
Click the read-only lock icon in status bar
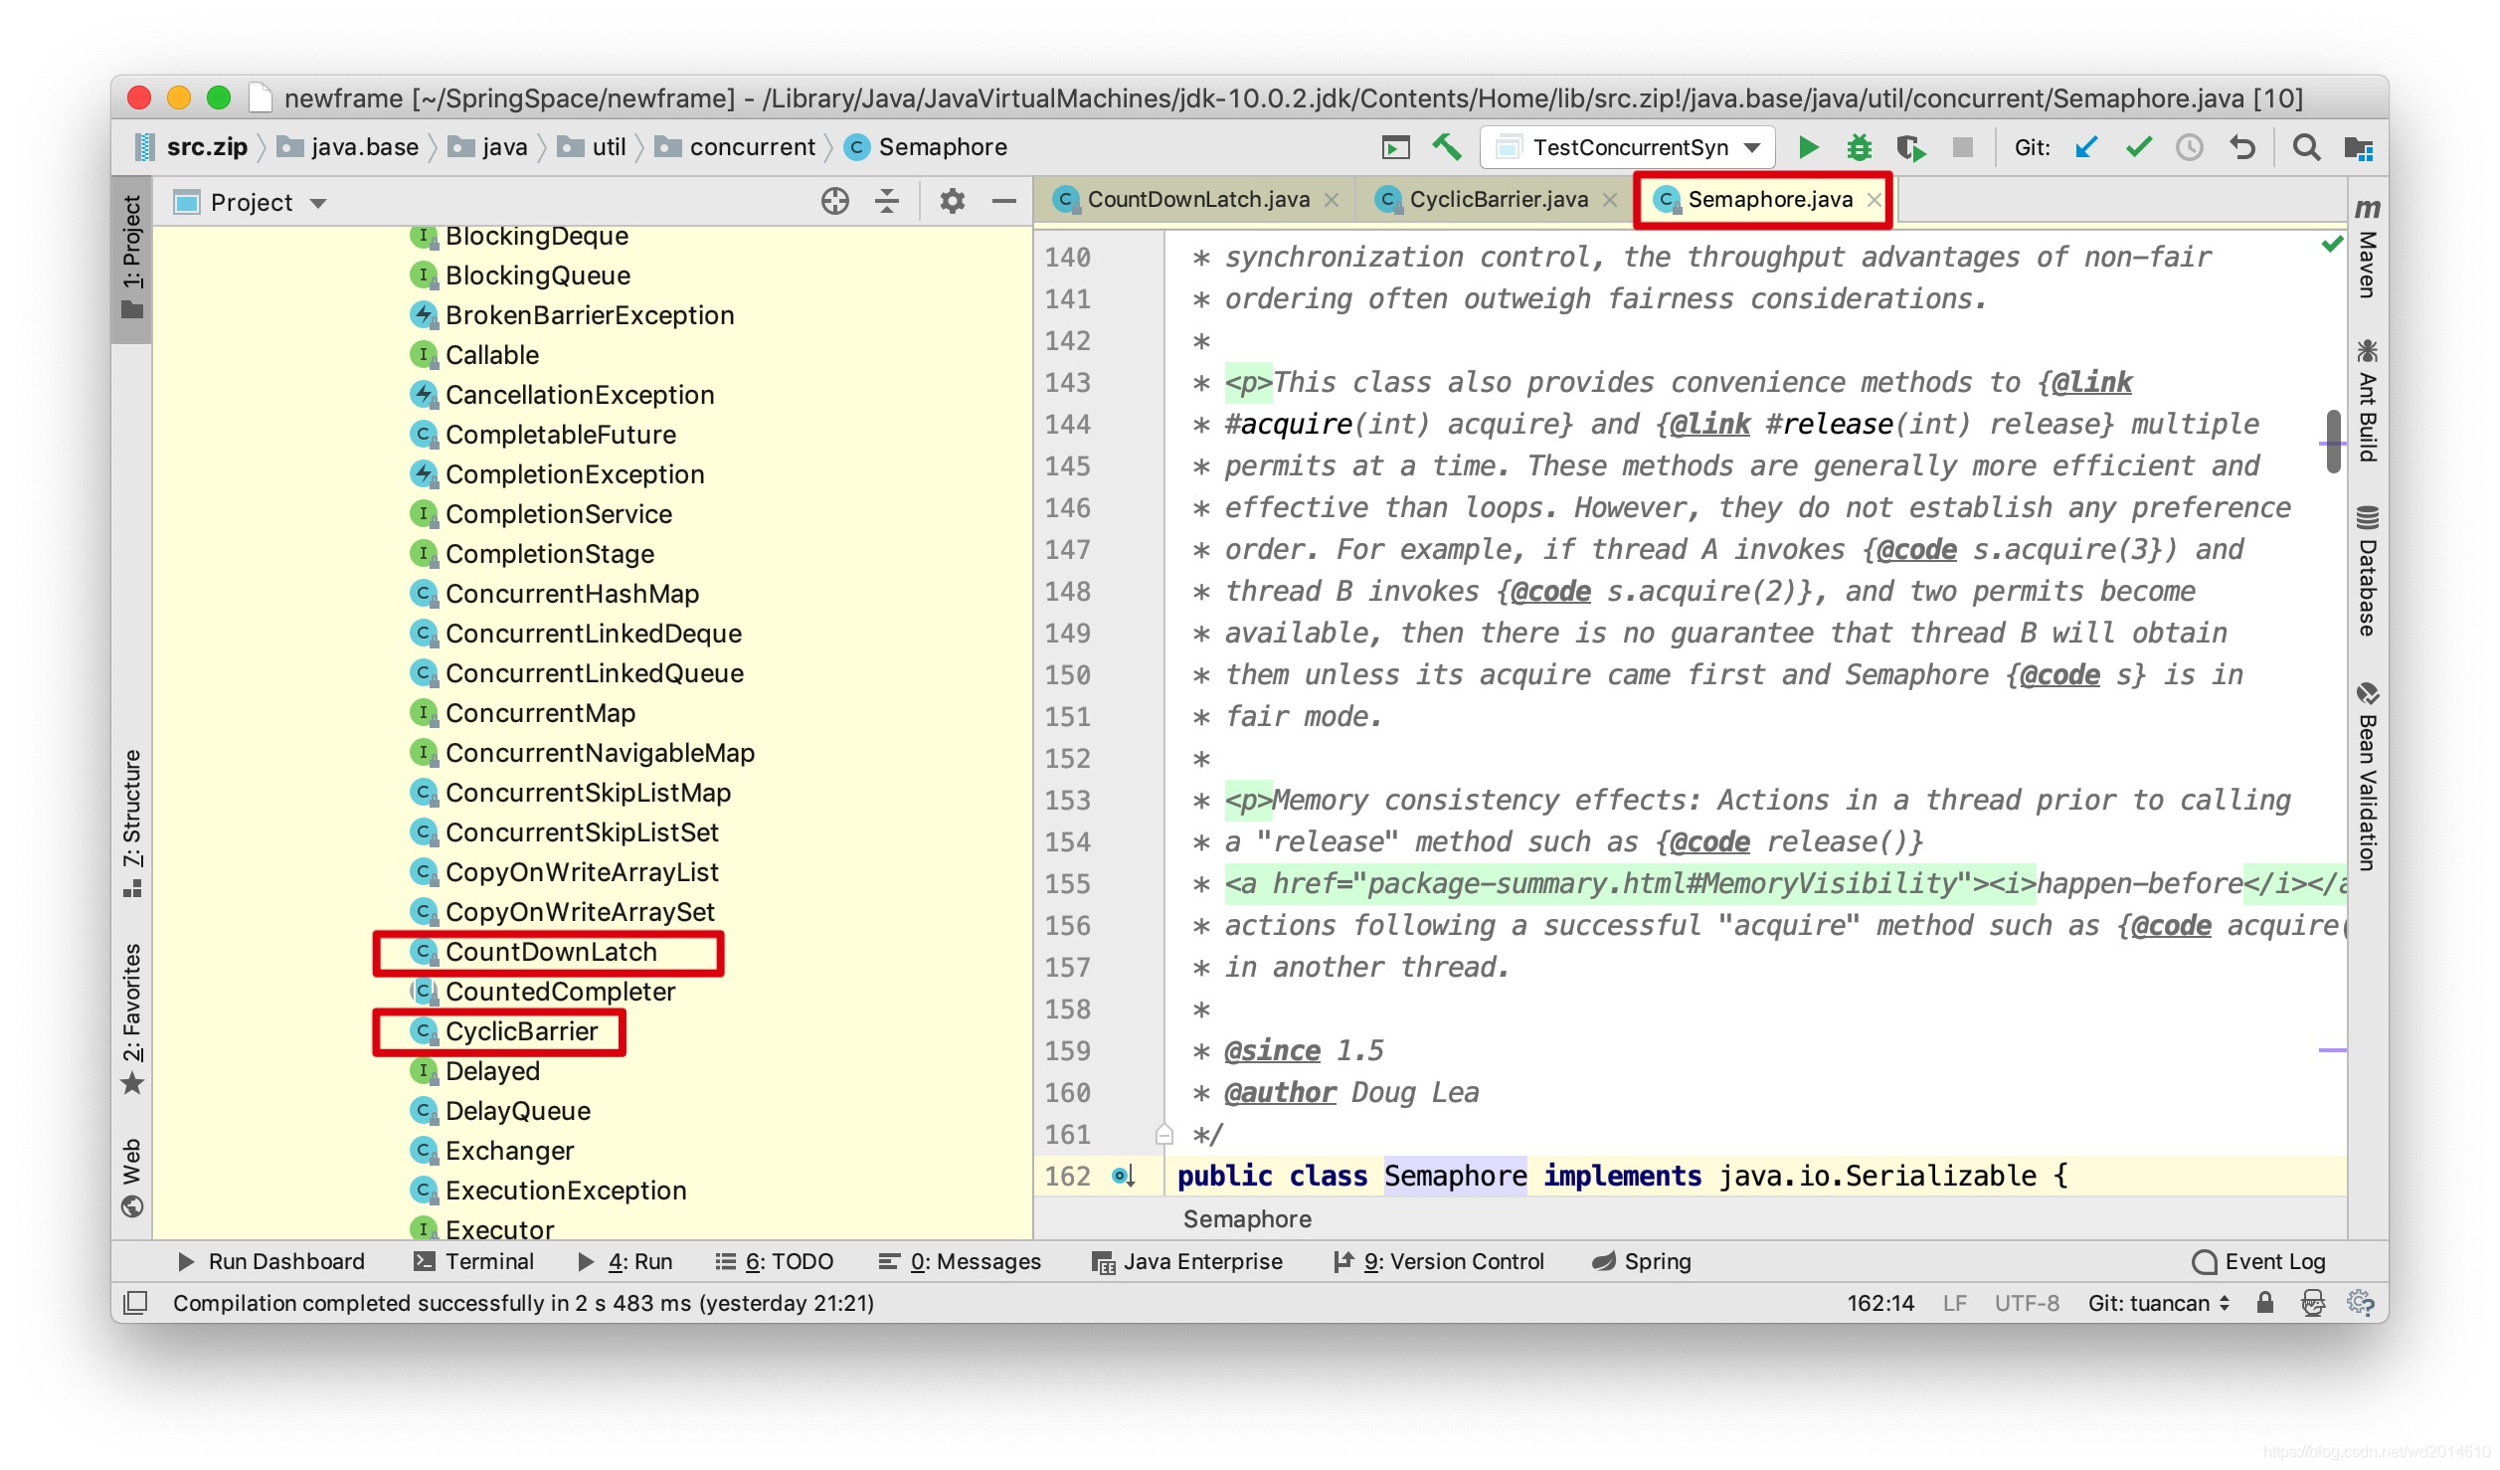tap(2265, 1303)
